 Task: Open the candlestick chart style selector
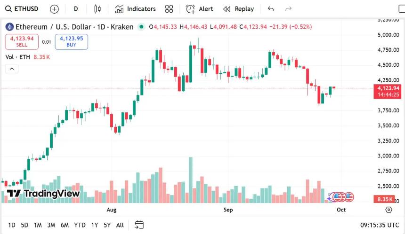click(97, 9)
